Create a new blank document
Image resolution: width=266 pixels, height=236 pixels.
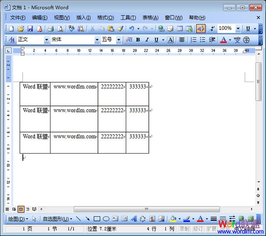12,29
